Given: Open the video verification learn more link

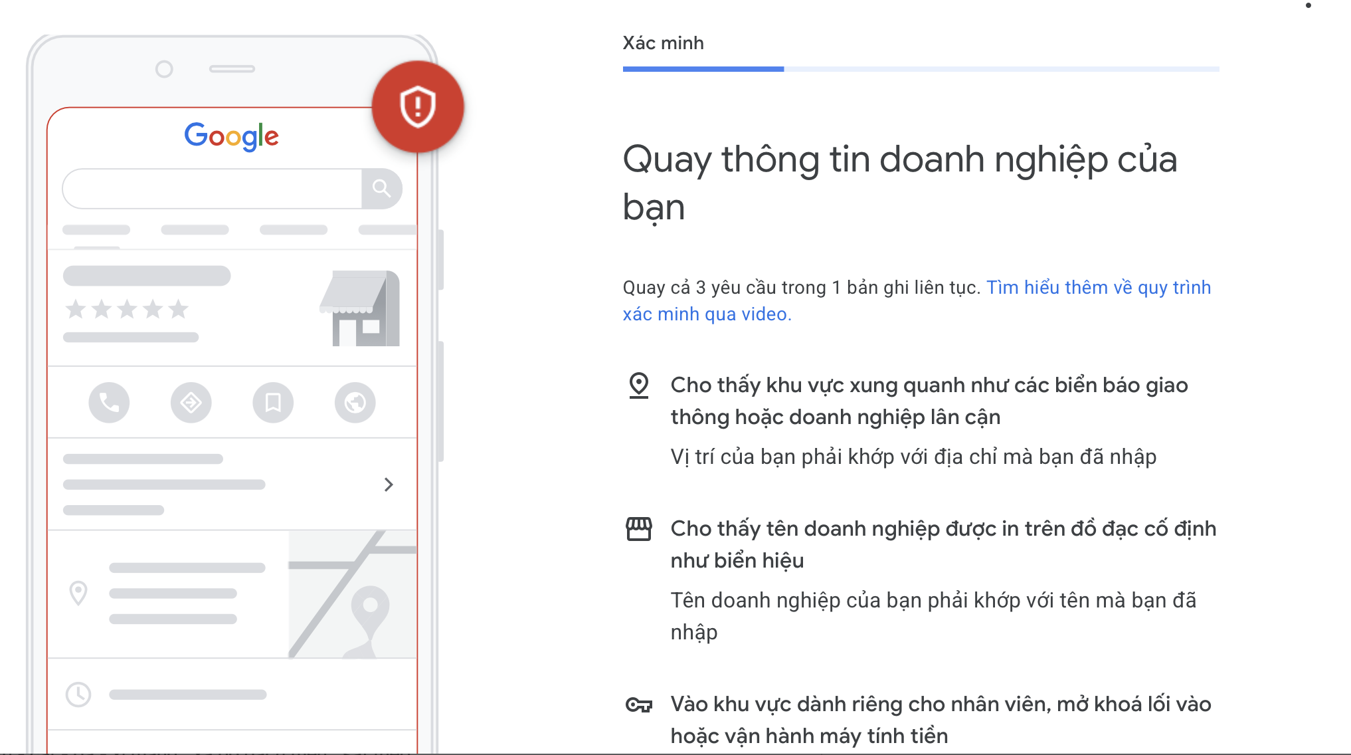Looking at the screenshot, I should (917, 300).
